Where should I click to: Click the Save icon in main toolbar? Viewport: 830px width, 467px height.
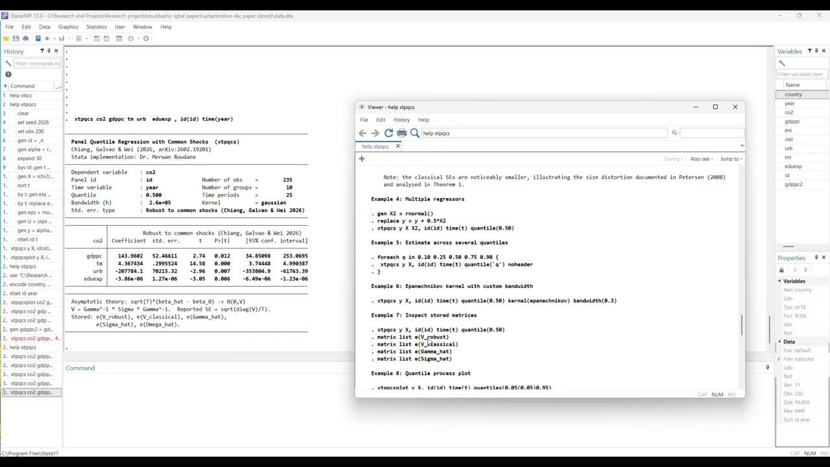click(x=16, y=38)
